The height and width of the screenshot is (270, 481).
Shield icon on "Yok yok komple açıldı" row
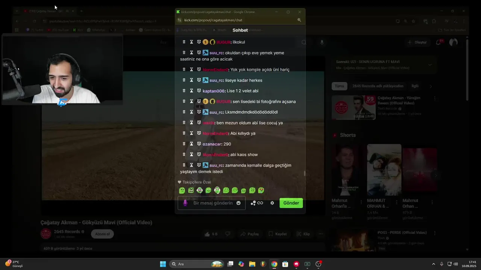coord(199,69)
